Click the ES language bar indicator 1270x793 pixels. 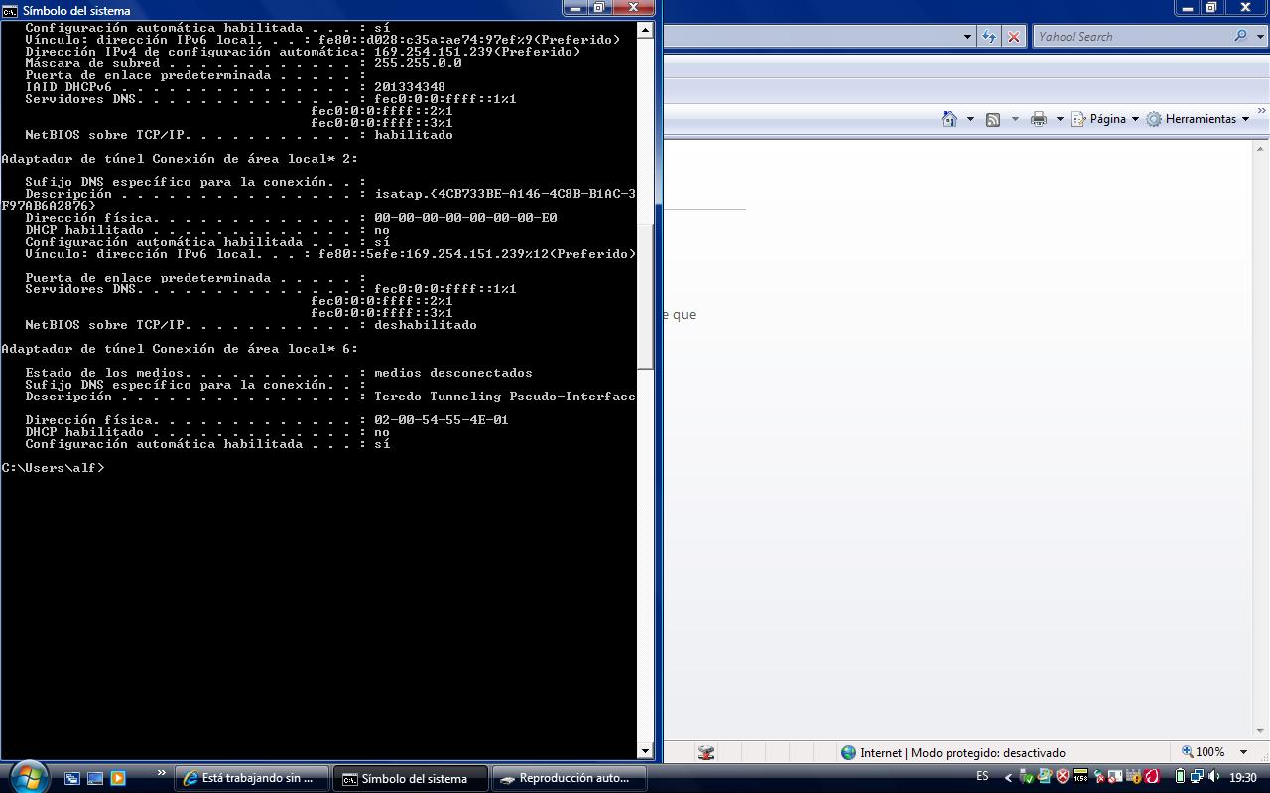pyautogui.click(x=982, y=777)
